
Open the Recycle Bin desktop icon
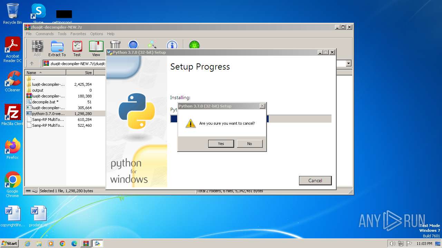[x=12, y=14]
